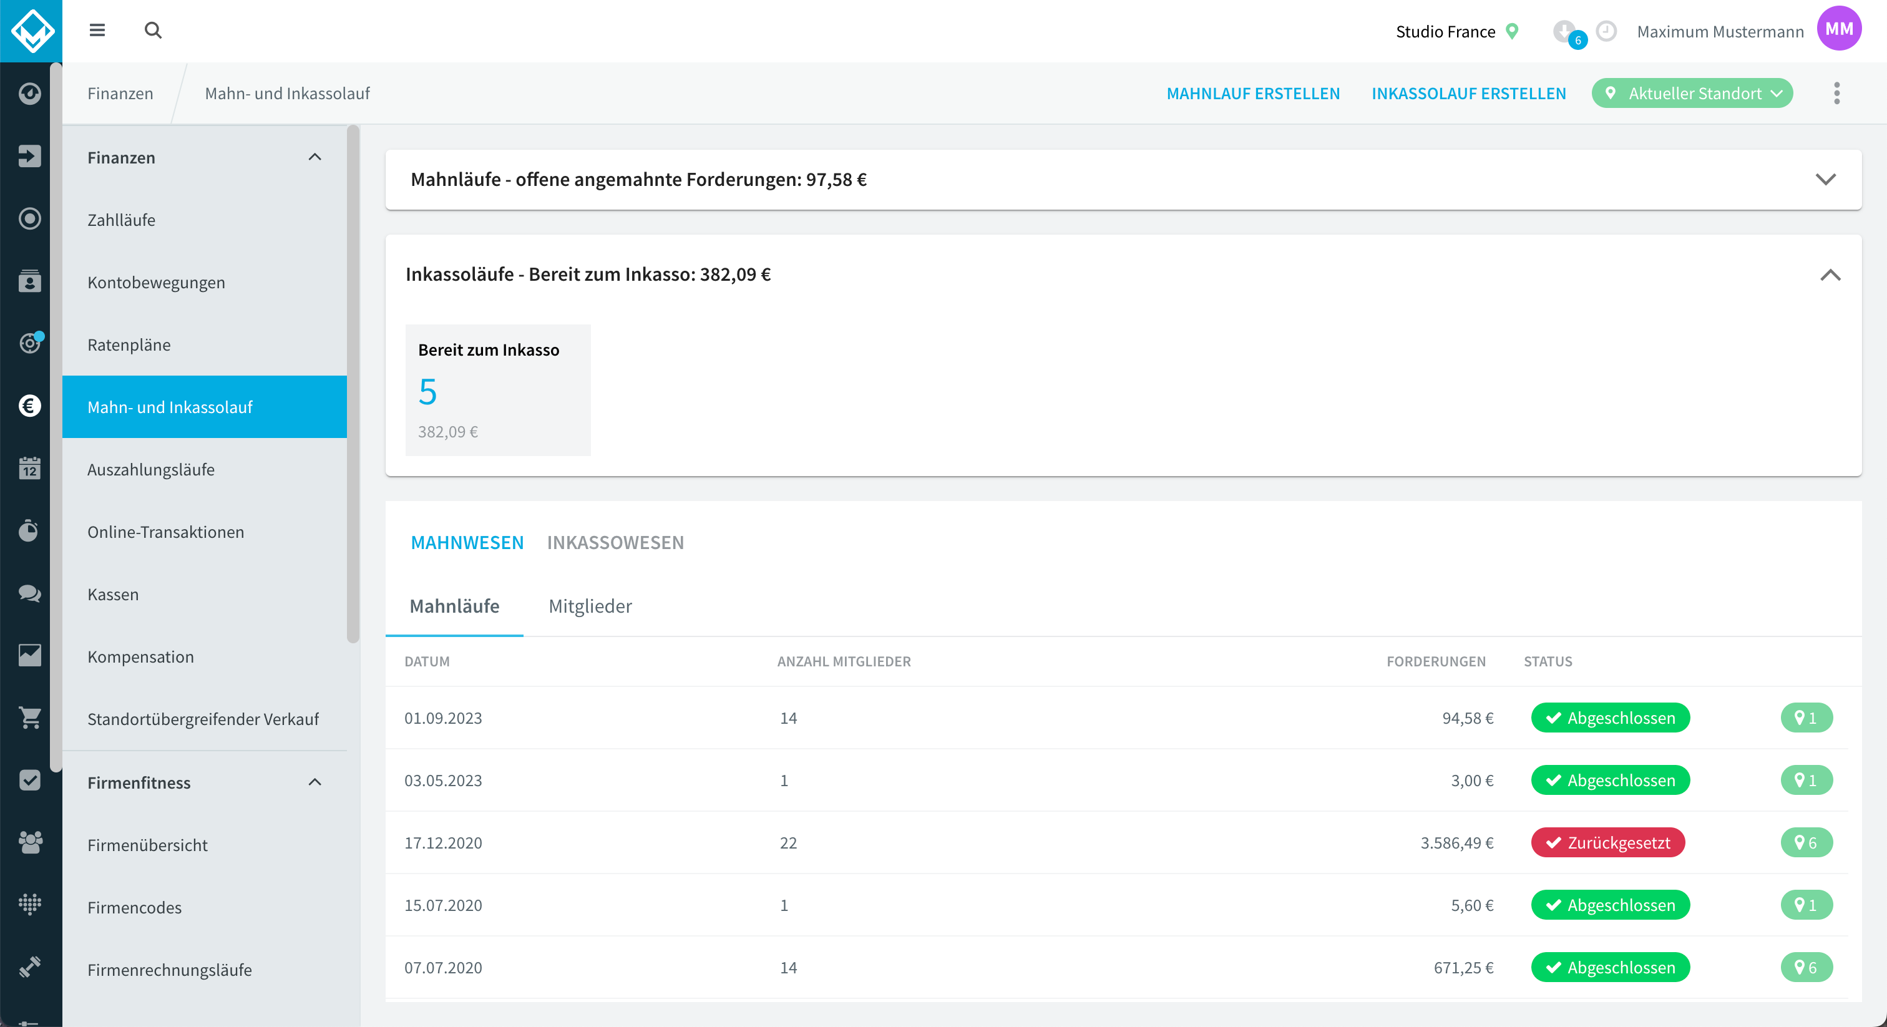Click INKASSOLAUF ERSTELLEN button

click(x=1469, y=94)
